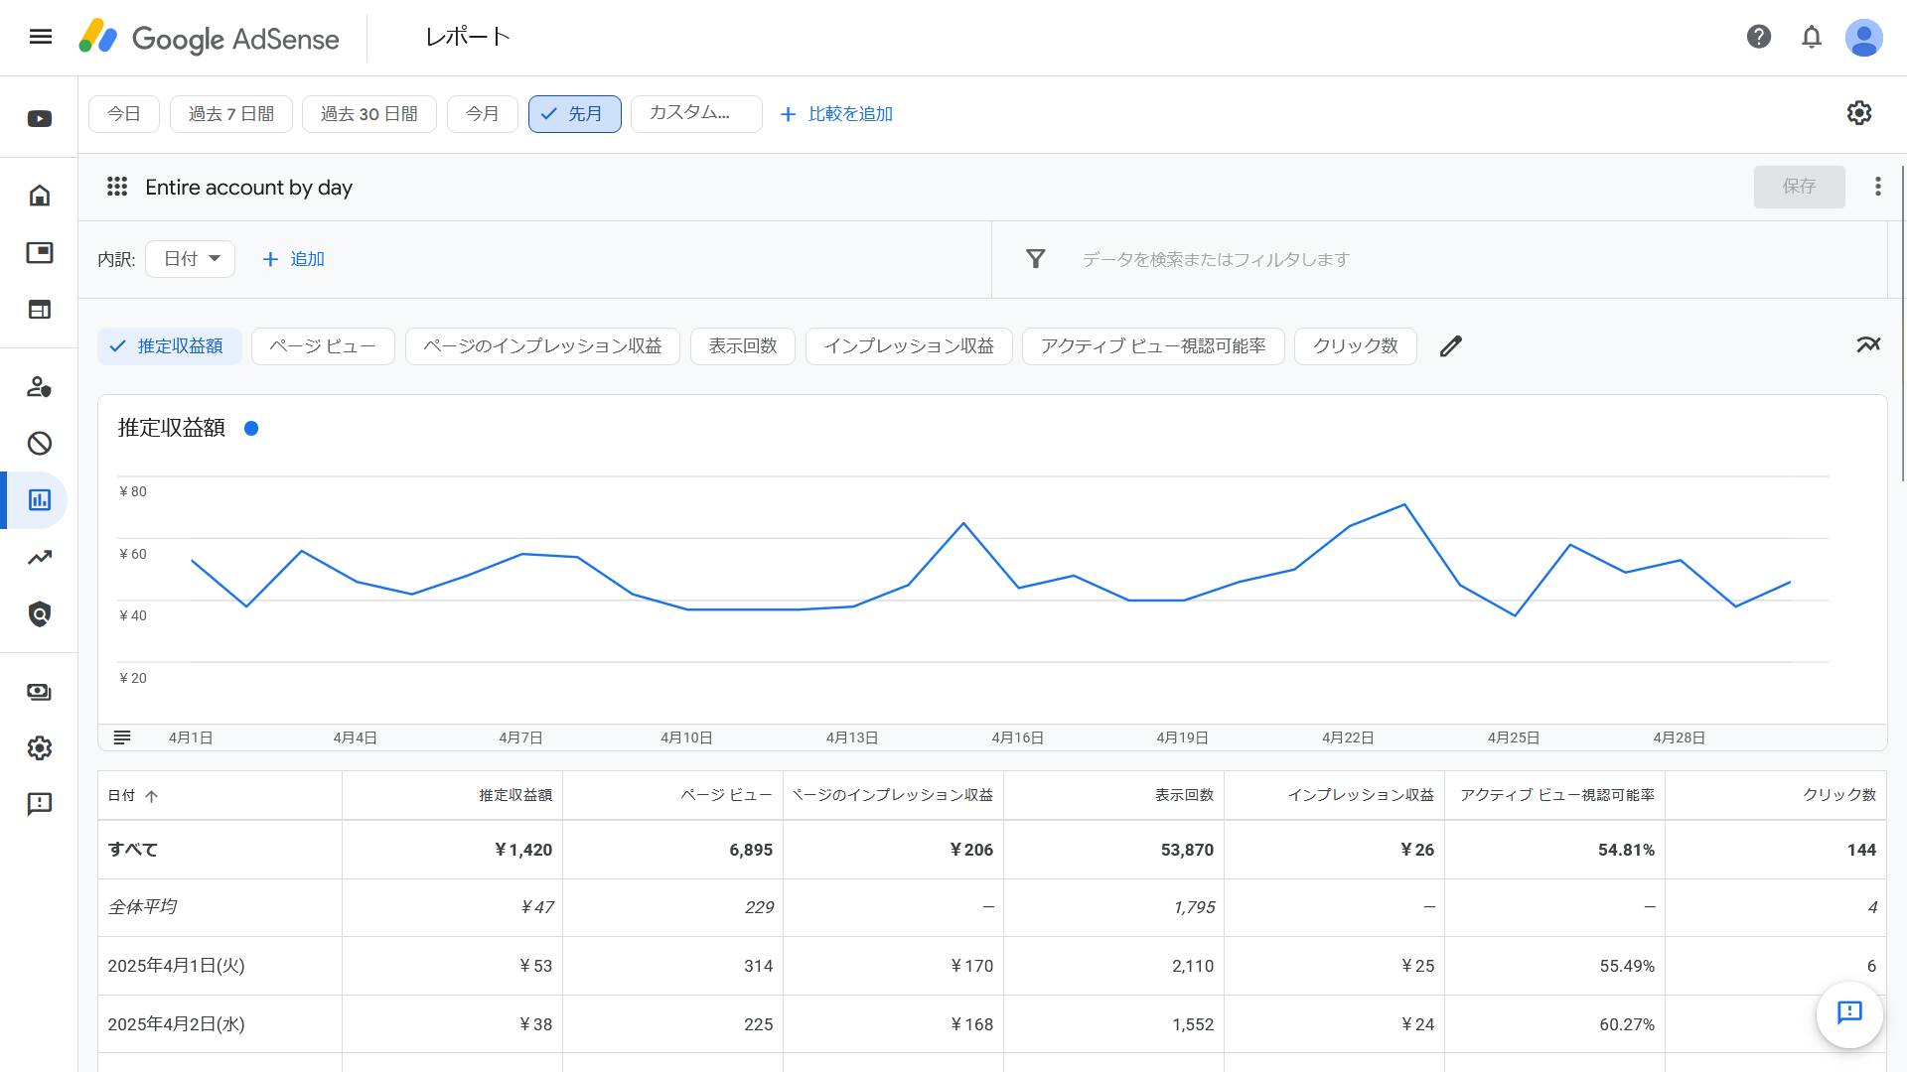Viewport: 1907px width, 1072px height.
Task: Enable the クリック数 metric chip
Action: [1356, 346]
